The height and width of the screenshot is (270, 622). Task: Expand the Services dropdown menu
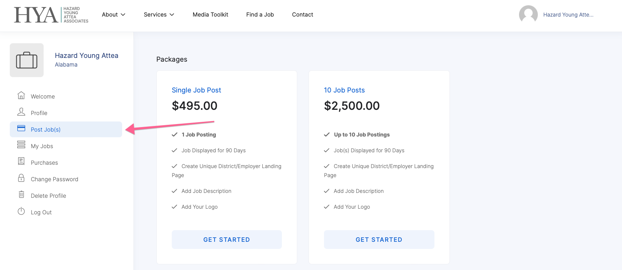(x=159, y=15)
